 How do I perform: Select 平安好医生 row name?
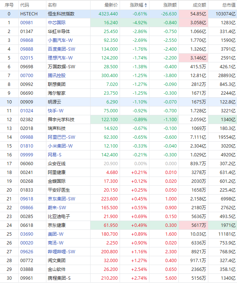pos(59,190)
